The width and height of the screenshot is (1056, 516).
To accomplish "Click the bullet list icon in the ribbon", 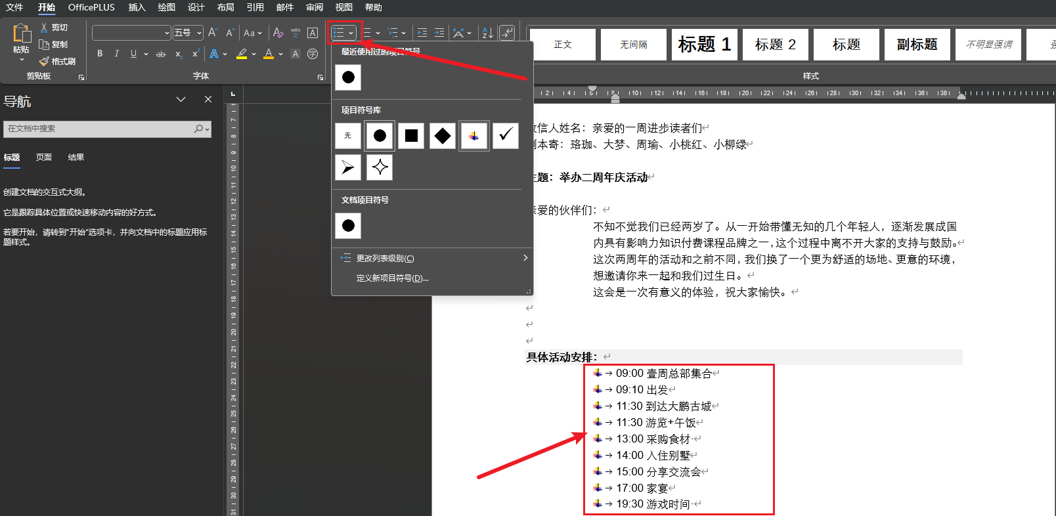I will click(x=338, y=32).
